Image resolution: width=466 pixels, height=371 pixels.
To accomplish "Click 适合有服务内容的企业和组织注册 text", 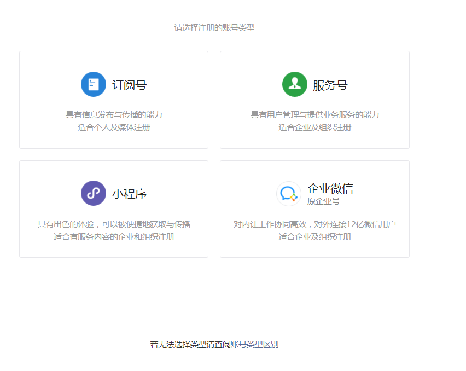I will tap(114, 236).
